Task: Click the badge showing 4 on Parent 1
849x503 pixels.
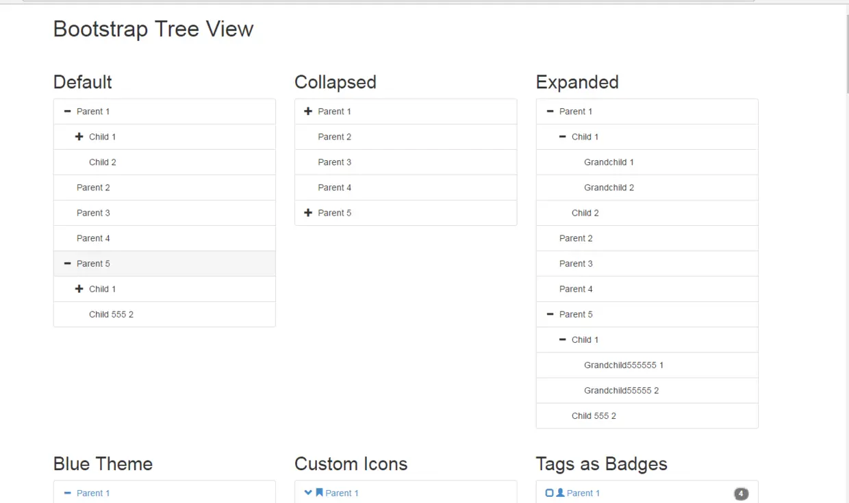Action: click(741, 493)
